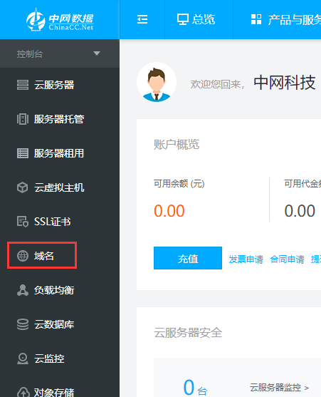The image size is (321, 397).
Task: Click the SSL证书 certificate icon
Action: (x=23, y=222)
